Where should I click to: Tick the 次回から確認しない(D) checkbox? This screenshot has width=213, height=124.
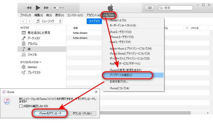[x=21, y=106]
